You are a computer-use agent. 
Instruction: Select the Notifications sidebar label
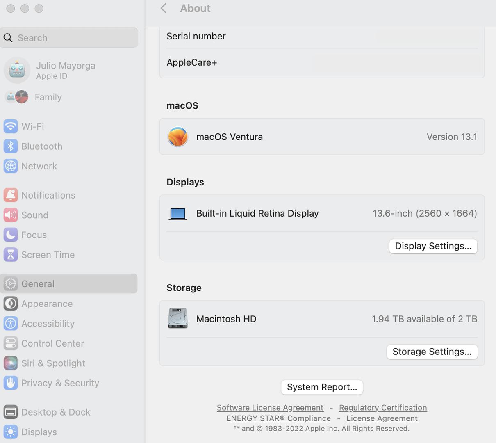click(48, 195)
